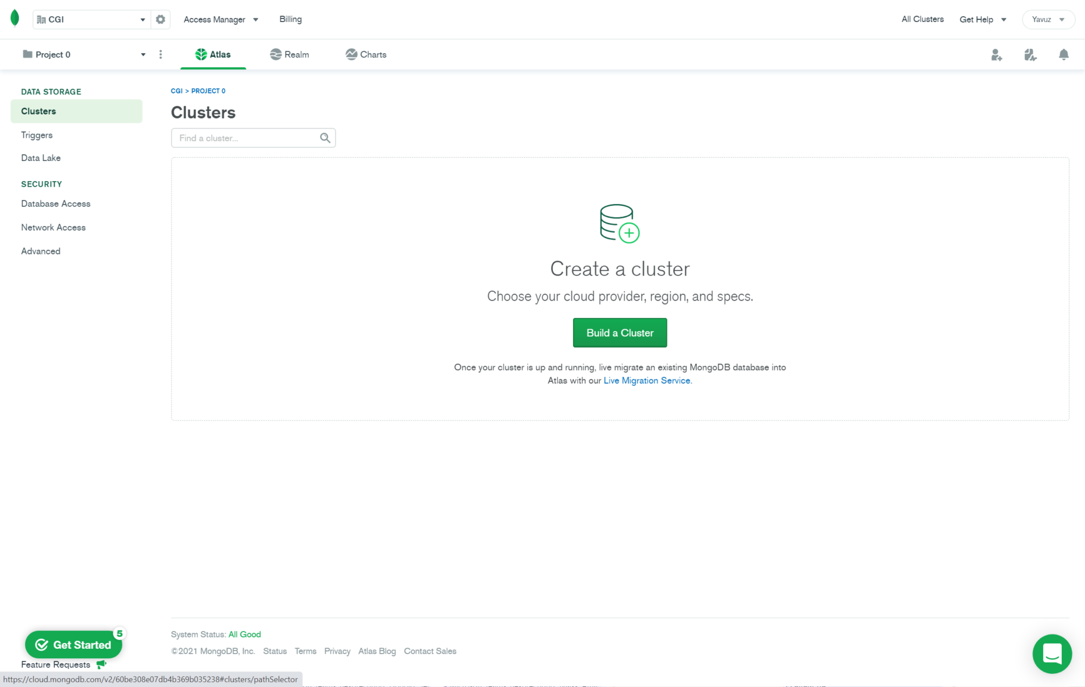
Task: Open Triggers in the sidebar
Action: click(x=36, y=135)
